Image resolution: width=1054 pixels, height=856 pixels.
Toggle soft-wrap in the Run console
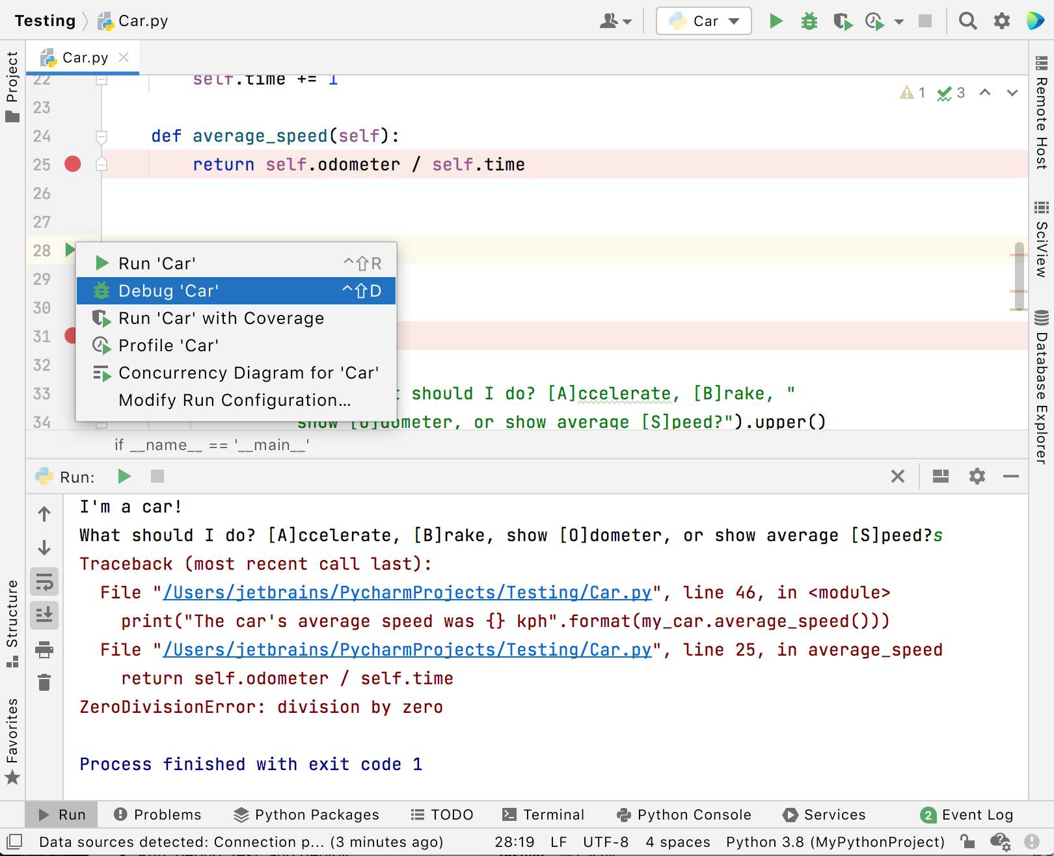tap(44, 581)
